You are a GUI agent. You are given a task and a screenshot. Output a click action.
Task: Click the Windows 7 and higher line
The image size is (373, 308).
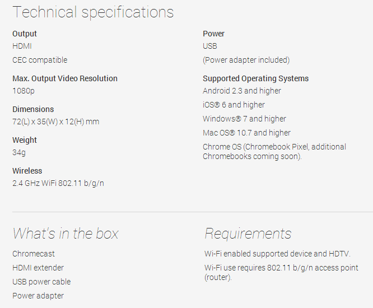(244, 119)
